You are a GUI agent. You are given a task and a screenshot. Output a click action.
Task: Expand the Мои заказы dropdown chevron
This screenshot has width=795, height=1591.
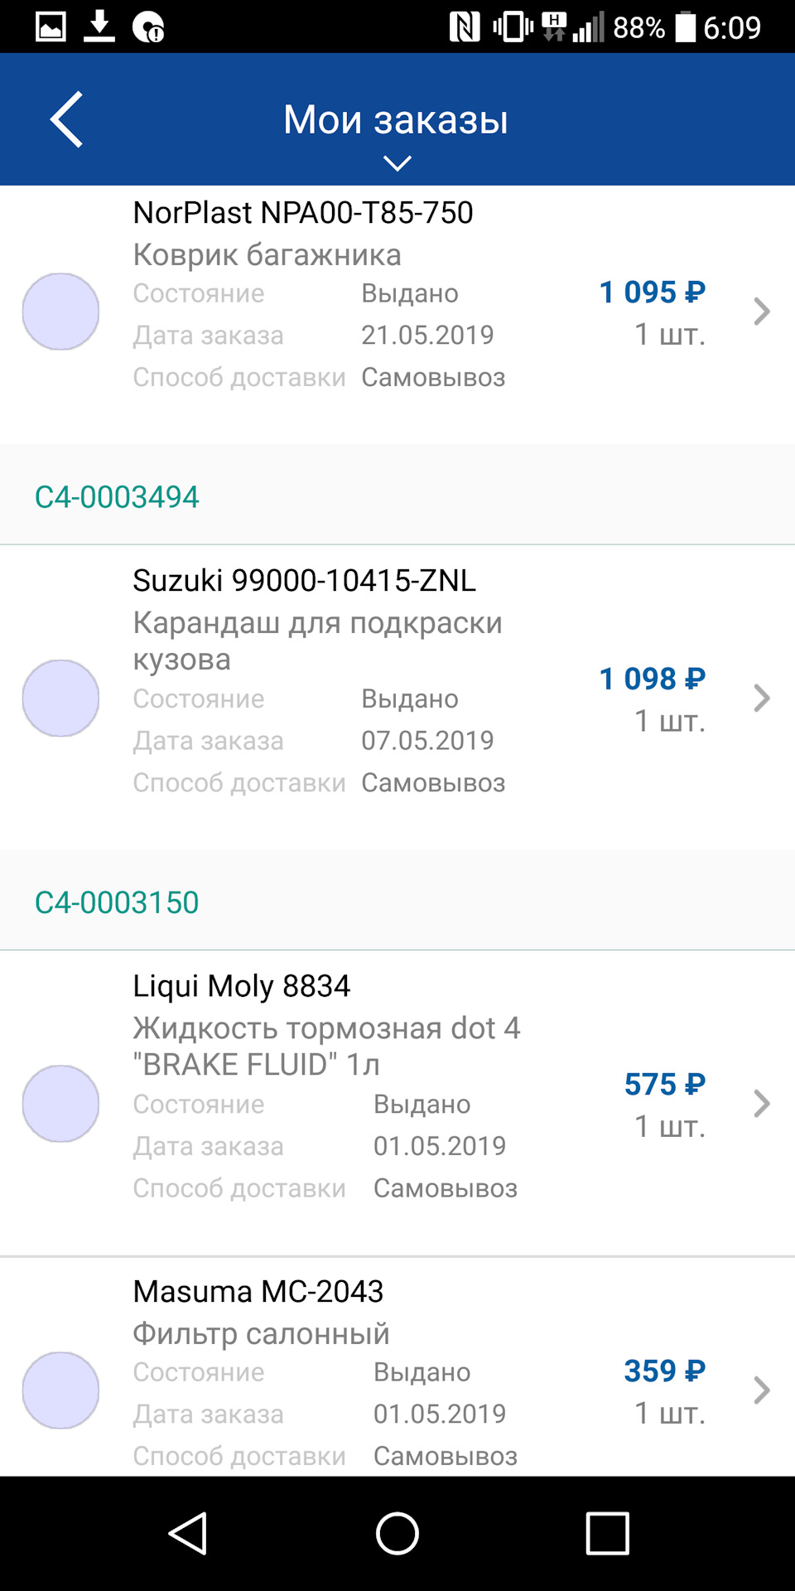[x=397, y=163]
